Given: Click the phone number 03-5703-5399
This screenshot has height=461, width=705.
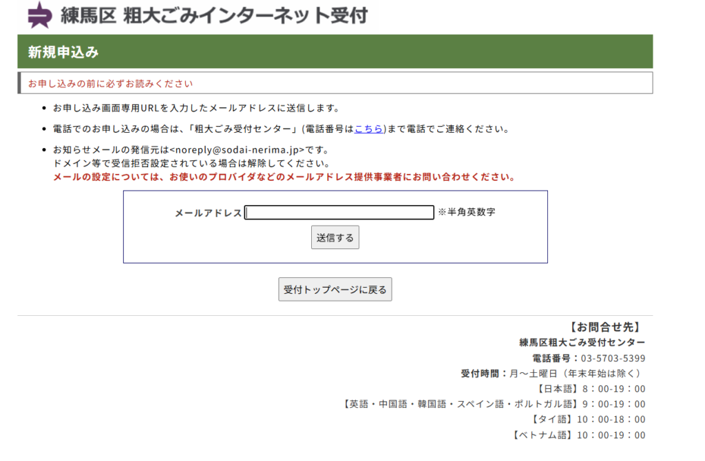Looking at the screenshot, I should (x=613, y=358).
